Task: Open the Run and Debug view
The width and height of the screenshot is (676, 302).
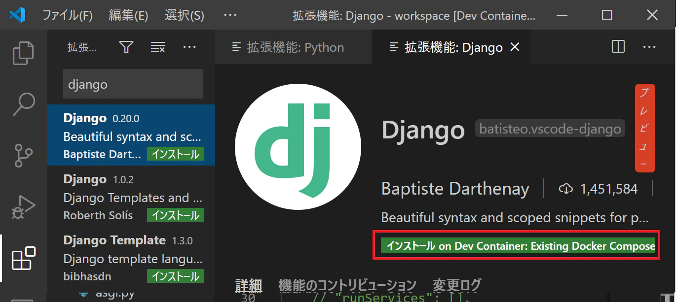Action: [23, 207]
